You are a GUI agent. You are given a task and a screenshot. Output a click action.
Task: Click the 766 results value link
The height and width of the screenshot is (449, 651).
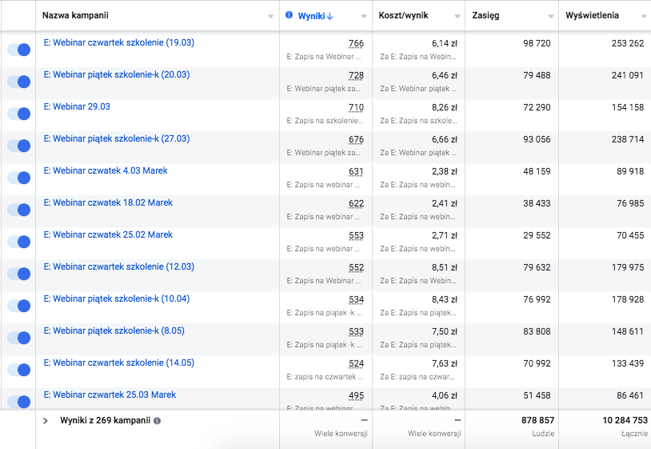click(356, 43)
